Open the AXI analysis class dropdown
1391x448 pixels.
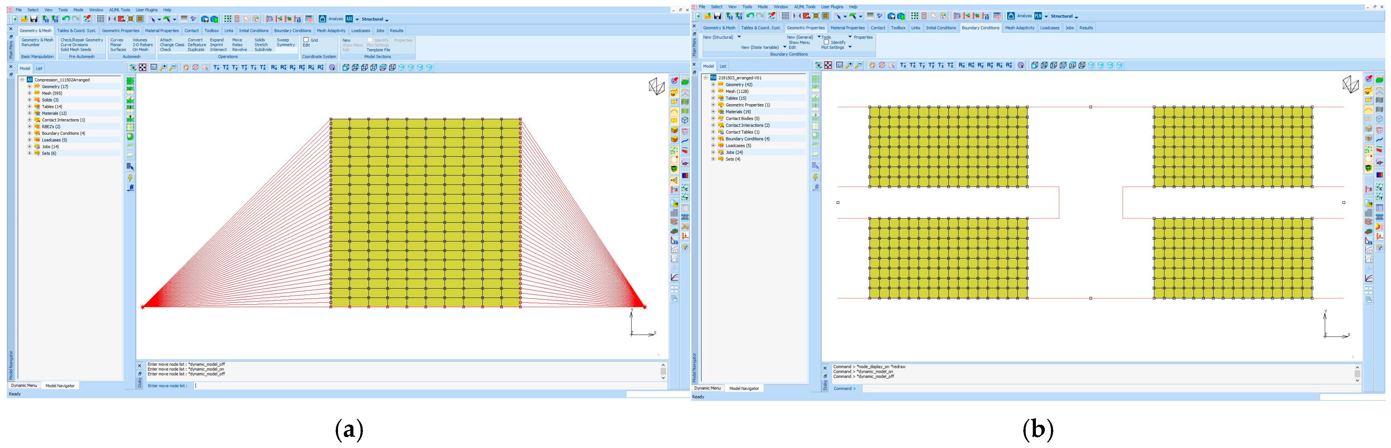pos(357,19)
